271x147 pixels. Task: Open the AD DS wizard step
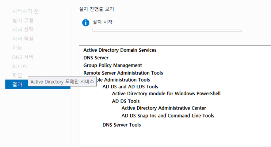coord(19,67)
